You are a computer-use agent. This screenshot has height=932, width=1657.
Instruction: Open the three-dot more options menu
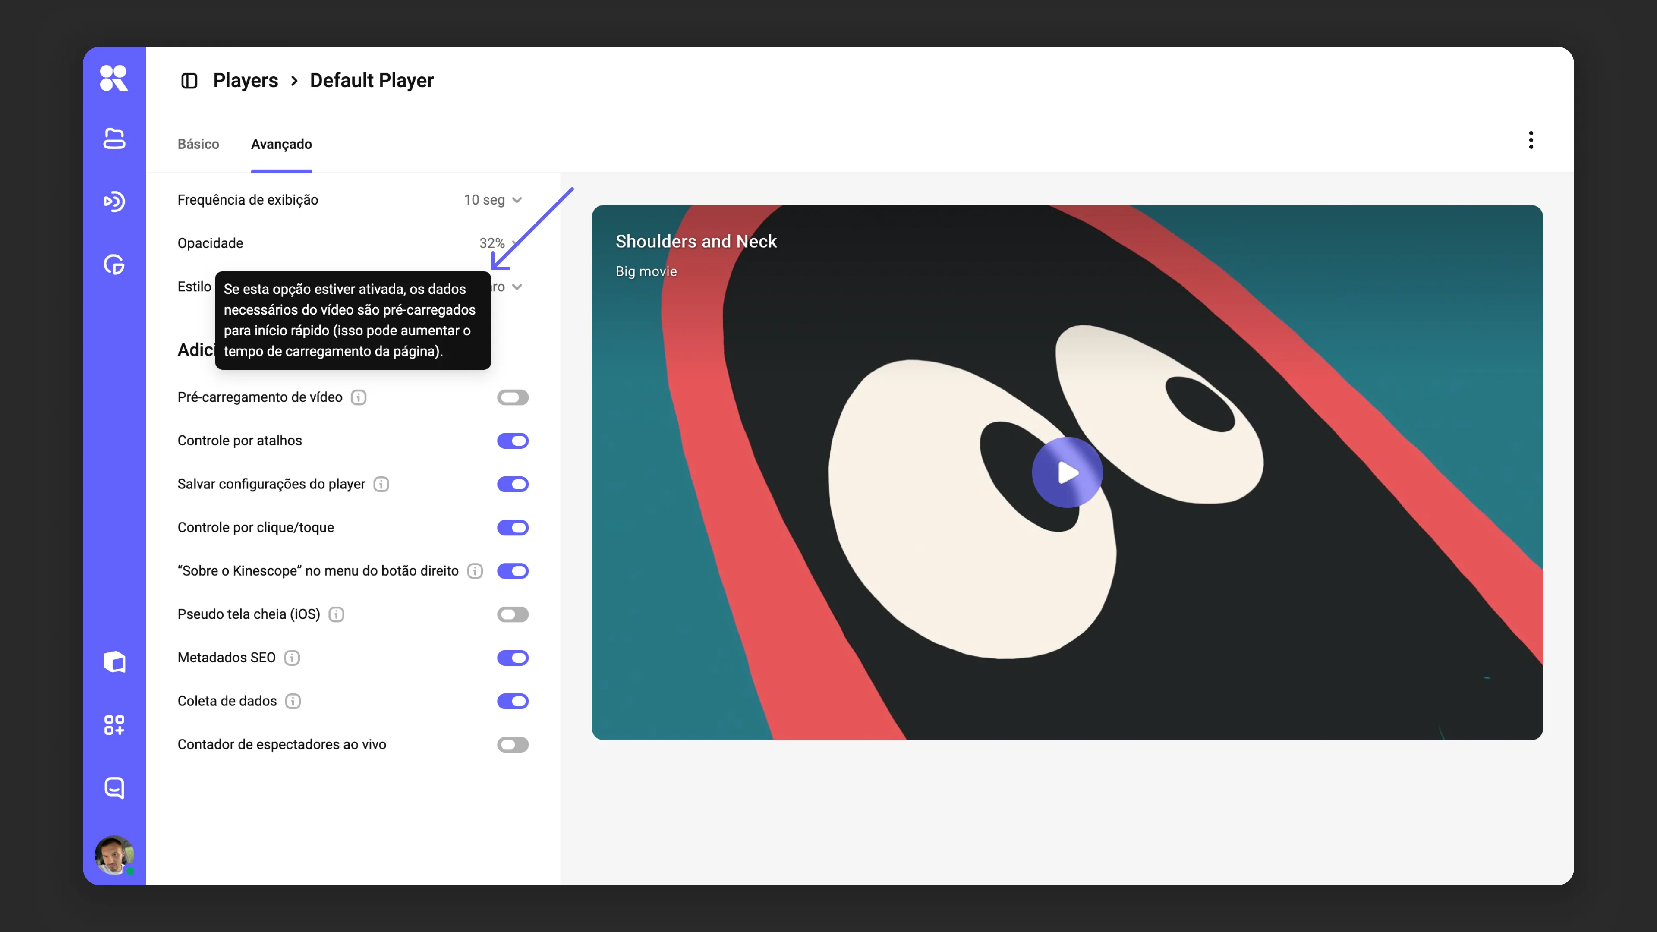[1531, 139]
